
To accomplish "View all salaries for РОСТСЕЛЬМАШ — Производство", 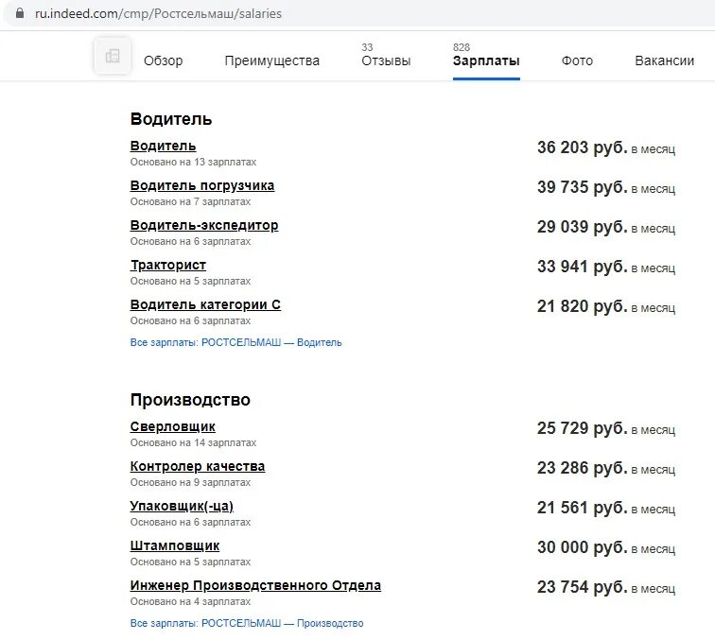I will point(247,624).
